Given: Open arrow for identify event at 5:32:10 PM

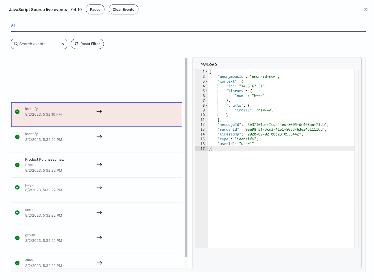Looking at the screenshot, I should tap(99, 112).
